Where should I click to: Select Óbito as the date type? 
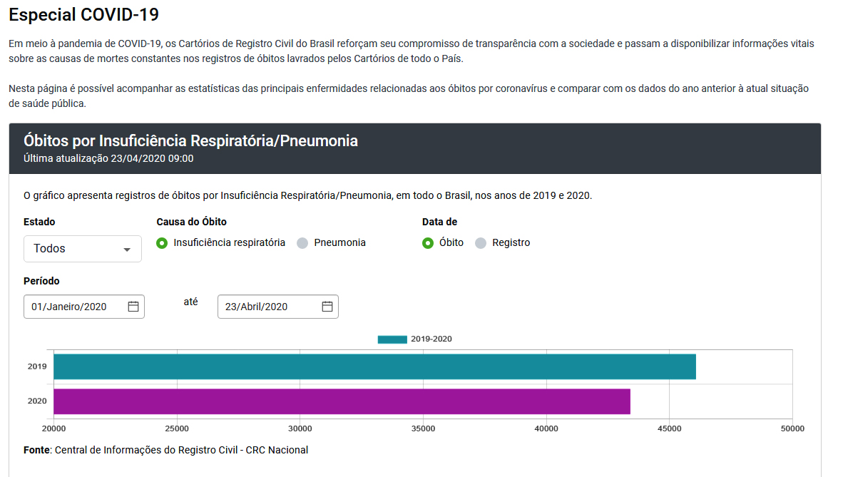point(426,242)
